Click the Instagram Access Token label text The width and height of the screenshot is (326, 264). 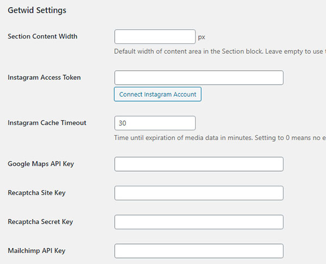point(44,77)
